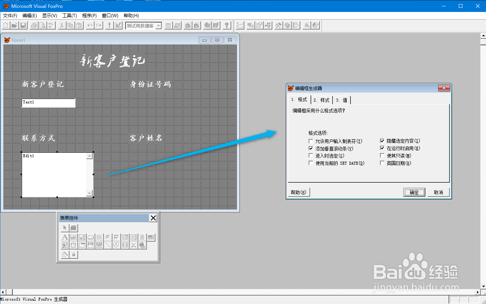Select the Line control tool
Screen dimensions: 486x304
coord(108,245)
